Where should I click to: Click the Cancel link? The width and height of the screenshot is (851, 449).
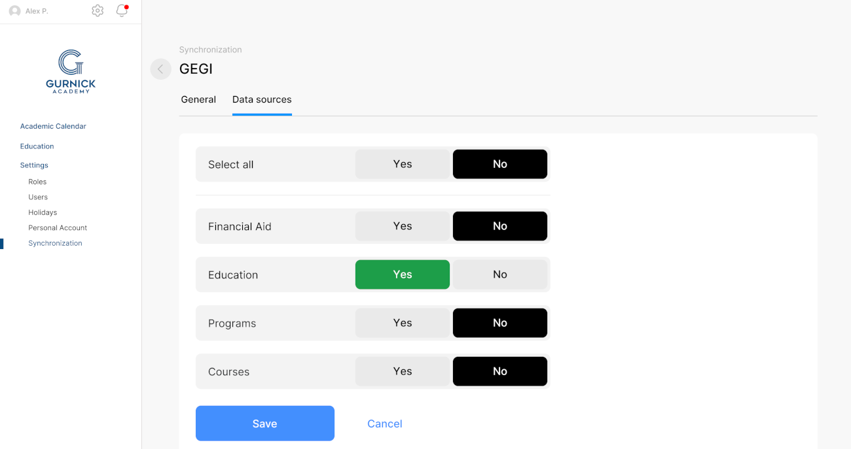384,424
